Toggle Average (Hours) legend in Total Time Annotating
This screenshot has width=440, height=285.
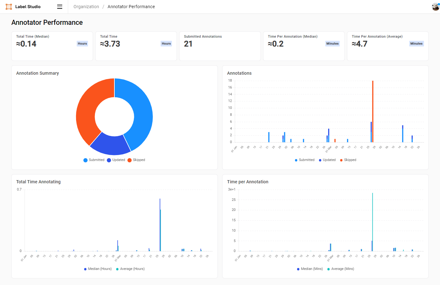130,269
